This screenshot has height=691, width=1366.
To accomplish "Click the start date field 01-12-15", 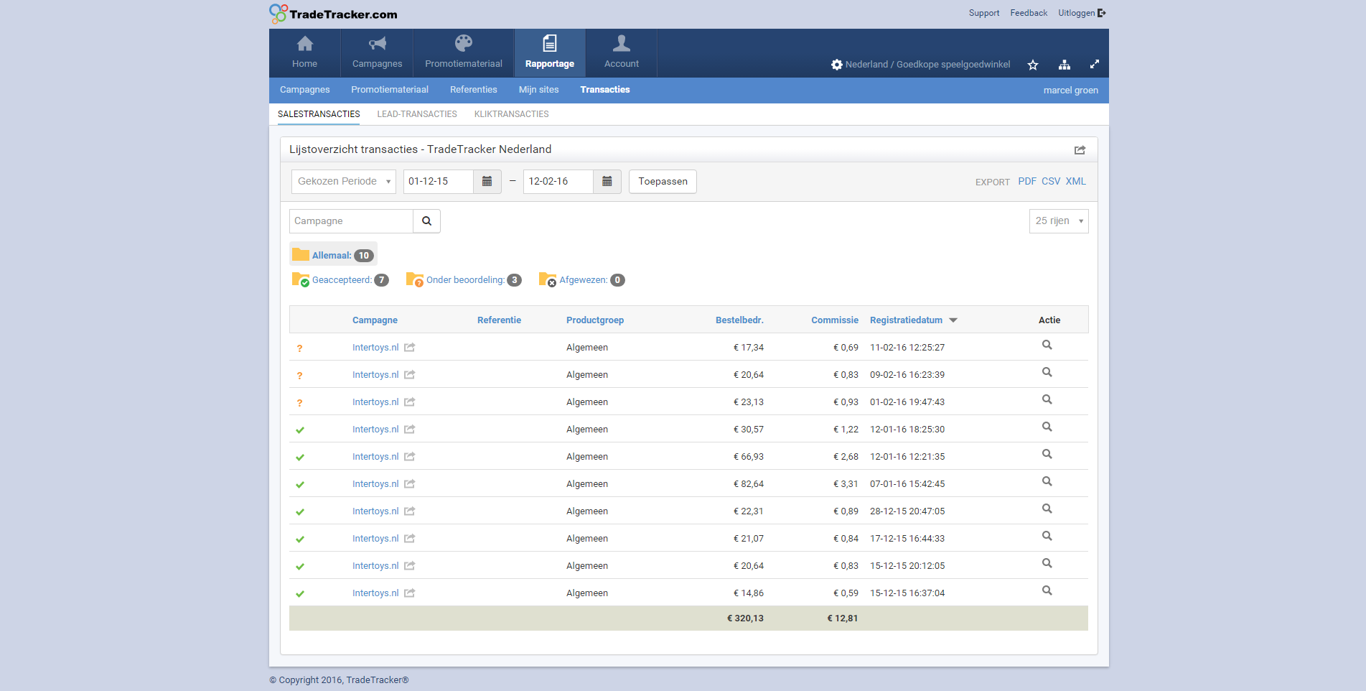I will pos(438,181).
